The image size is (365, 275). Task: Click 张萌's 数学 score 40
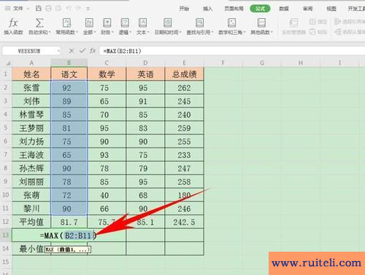pos(107,195)
